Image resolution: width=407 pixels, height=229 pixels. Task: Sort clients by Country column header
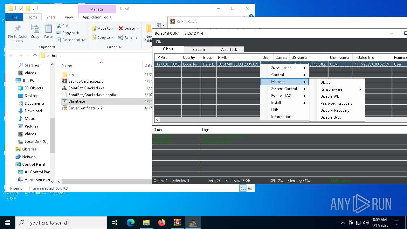pos(191,58)
